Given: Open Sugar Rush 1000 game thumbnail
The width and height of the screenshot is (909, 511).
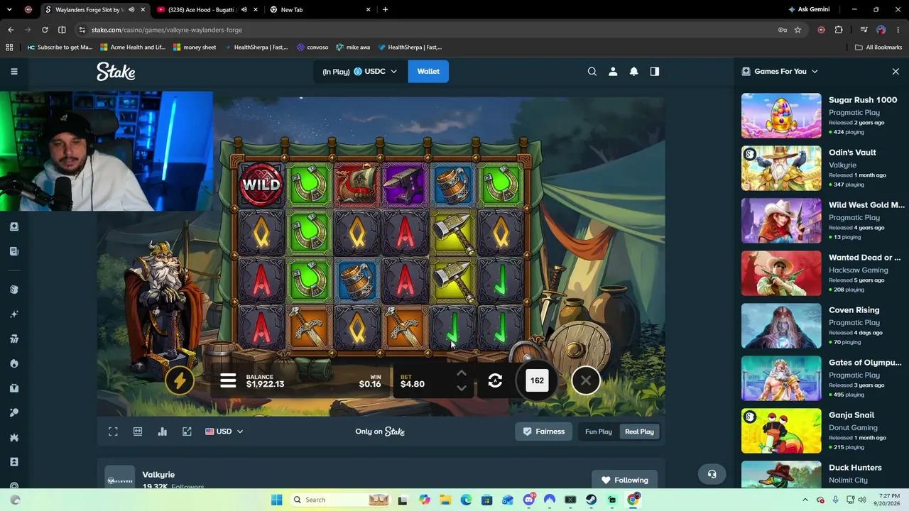Looking at the screenshot, I should point(781,116).
